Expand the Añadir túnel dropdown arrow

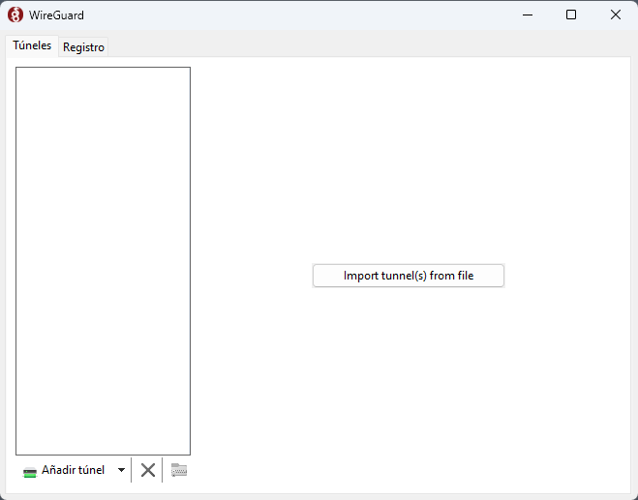pos(121,470)
